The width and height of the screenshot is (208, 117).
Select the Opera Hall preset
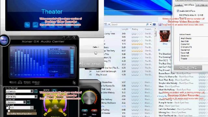click(x=185, y=44)
